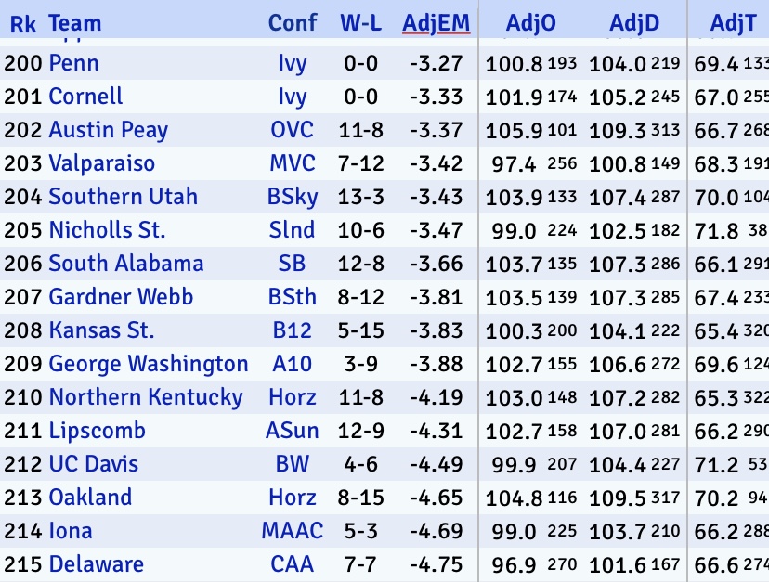Click the W-L column header
769x582 pixels.
358,23
